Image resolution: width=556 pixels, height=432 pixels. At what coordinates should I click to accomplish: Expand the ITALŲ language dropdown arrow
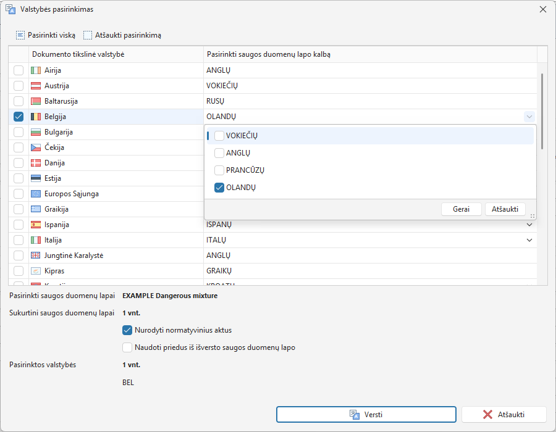tap(529, 240)
